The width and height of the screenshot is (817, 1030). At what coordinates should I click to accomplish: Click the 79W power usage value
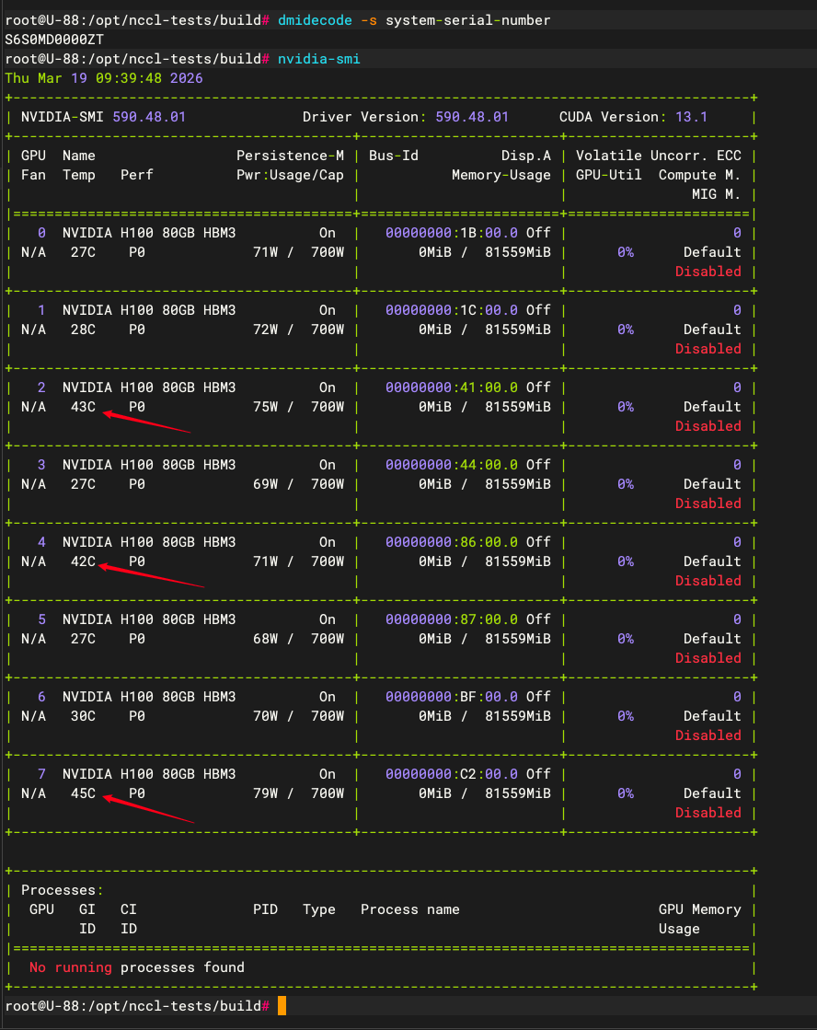click(x=269, y=793)
